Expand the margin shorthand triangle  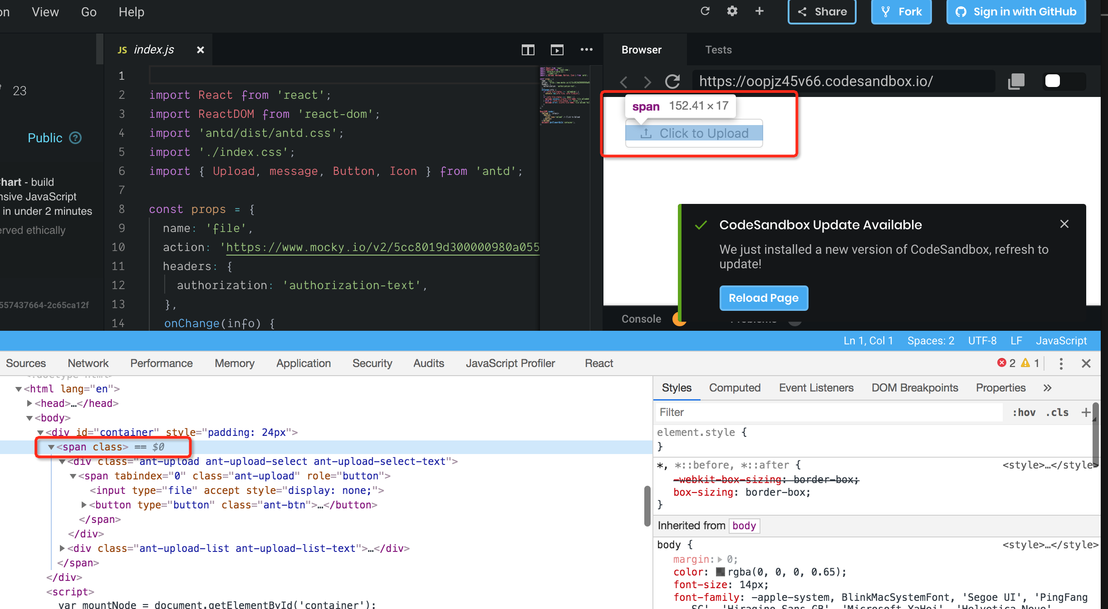point(720,559)
